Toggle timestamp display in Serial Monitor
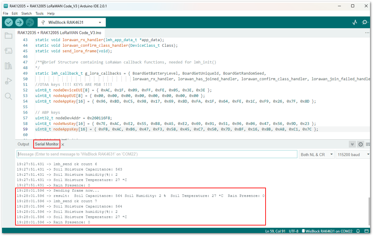This screenshot has width=373, height=236. 360,144
